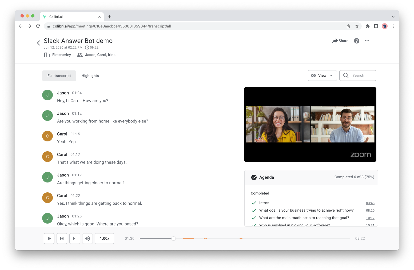Image resolution: width=414 pixels, height=270 pixels.
Task: Click the magnifier icon in Search
Action: [x=346, y=76]
